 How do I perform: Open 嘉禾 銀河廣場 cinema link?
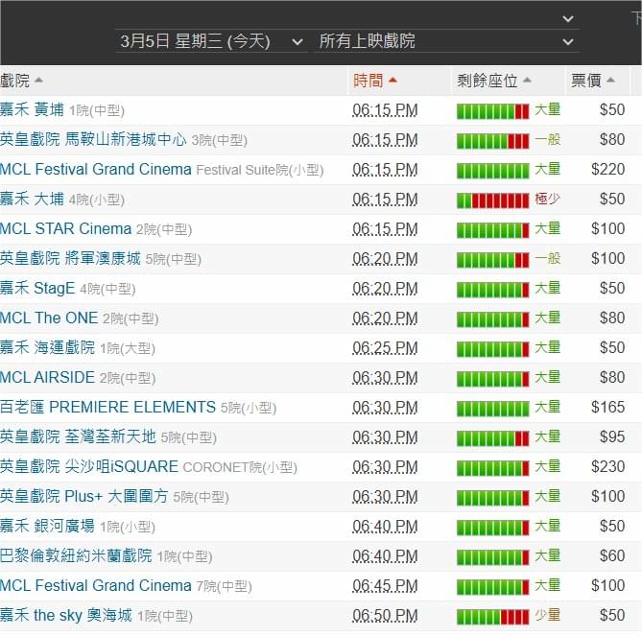pos(47,526)
